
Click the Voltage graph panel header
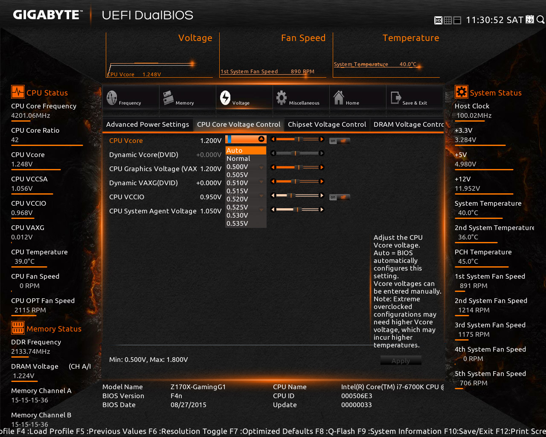click(195, 38)
